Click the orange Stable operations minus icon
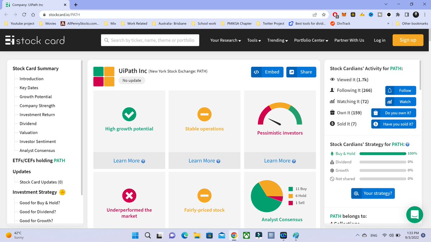The height and width of the screenshot is (242, 431). [x=204, y=114]
